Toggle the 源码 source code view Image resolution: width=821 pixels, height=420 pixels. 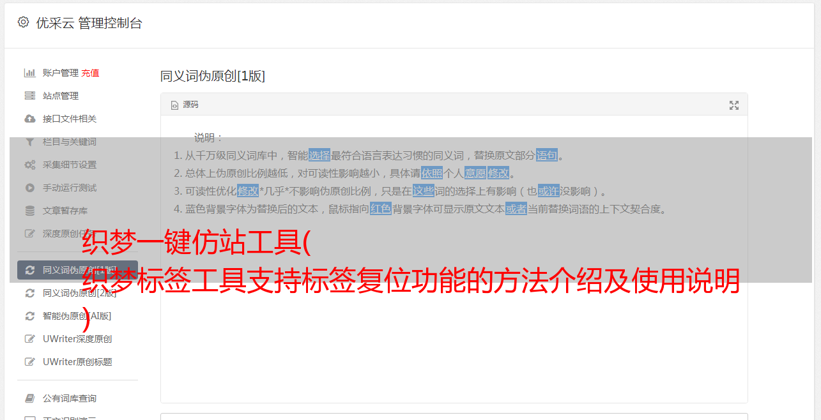tap(185, 105)
